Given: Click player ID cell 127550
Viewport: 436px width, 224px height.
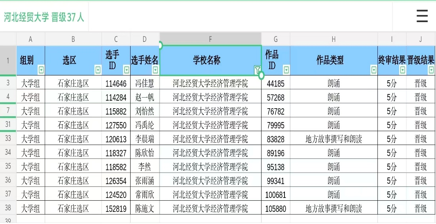Looking at the screenshot, I should point(116,124).
